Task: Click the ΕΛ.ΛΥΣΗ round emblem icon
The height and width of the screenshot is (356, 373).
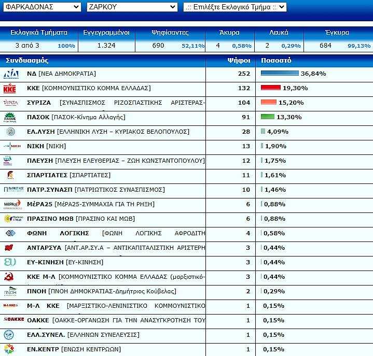Action: 10,132
